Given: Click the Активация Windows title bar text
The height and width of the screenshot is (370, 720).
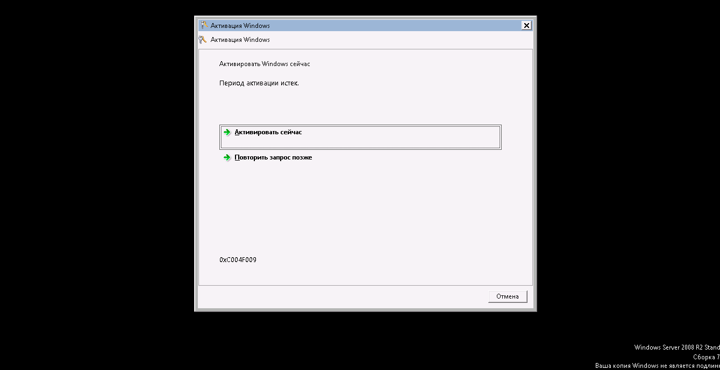Looking at the screenshot, I should click(x=240, y=25).
